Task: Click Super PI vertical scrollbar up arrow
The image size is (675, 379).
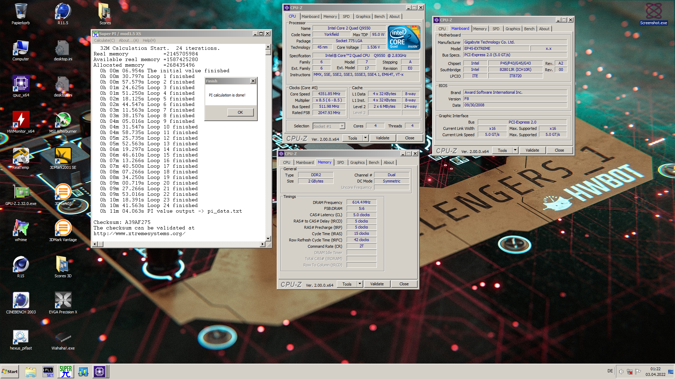Action: pos(268,47)
